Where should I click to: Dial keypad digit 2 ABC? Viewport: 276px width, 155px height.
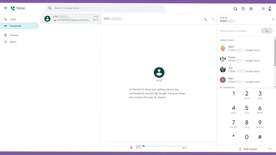pos(247,95)
